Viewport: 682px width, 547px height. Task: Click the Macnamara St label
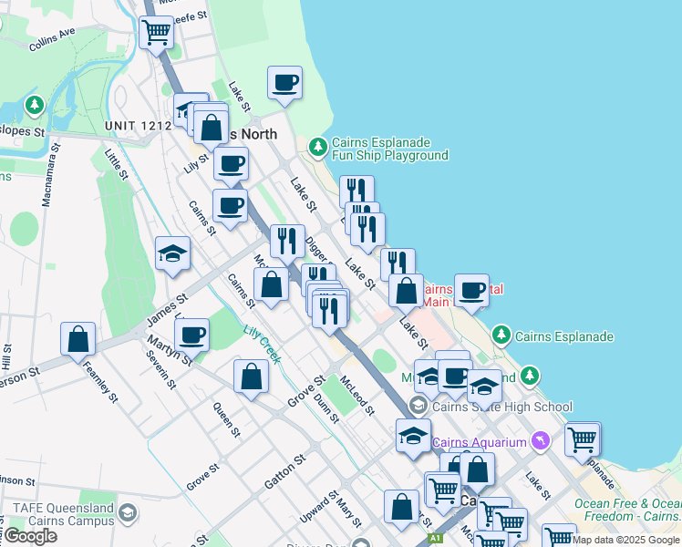51,175
